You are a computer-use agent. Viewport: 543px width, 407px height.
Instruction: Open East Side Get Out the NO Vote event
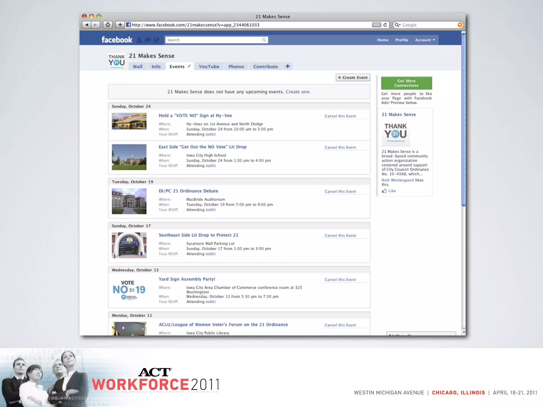point(203,147)
